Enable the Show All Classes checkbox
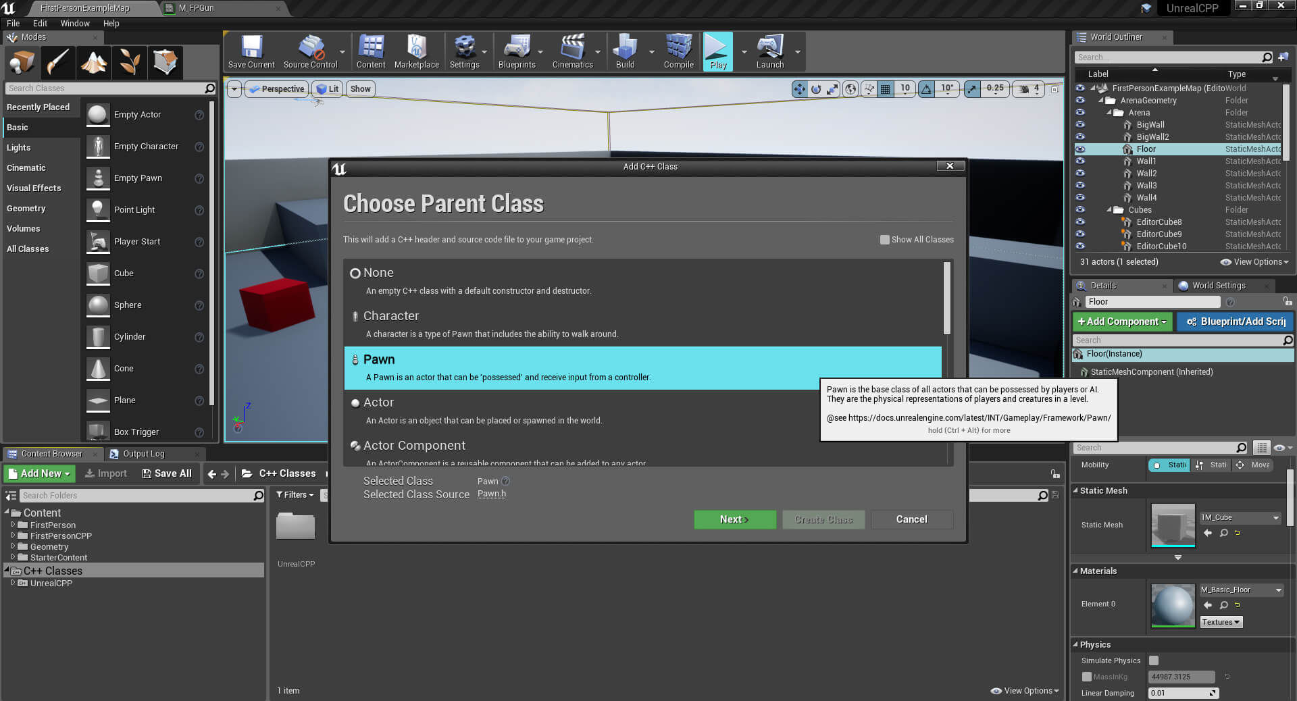The image size is (1297, 701). (884, 240)
